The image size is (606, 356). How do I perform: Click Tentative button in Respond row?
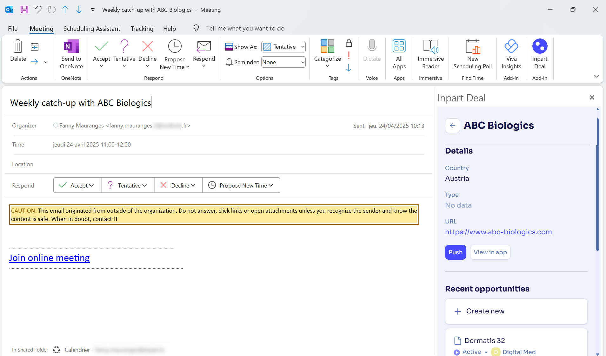127,185
